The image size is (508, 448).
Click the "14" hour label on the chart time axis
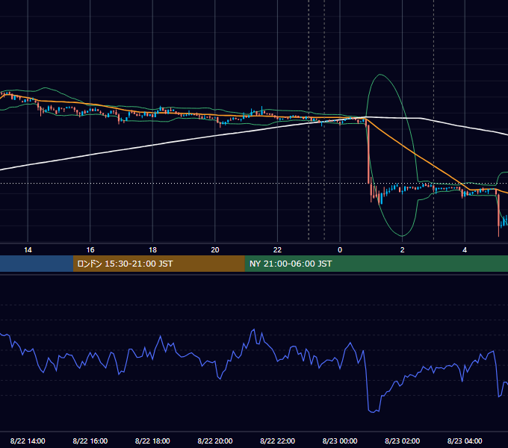[28, 250]
